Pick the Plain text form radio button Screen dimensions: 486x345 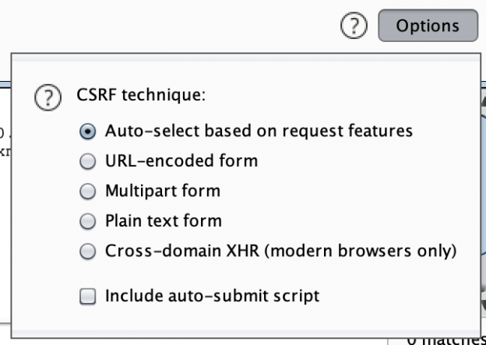click(x=89, y=221)
